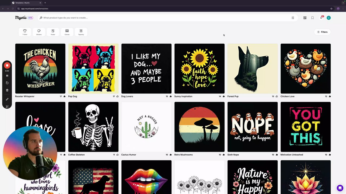The image size is (346, 194).
Task: Select the Canvas product category
Action: [67, 32]
